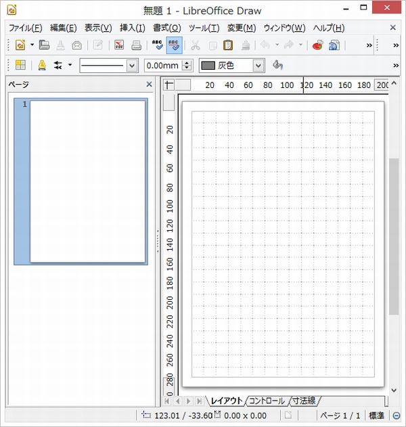Open the arrow style dropdown
Image resolution: width=406 pixels, height=427 pixels.
pos(70,65)
